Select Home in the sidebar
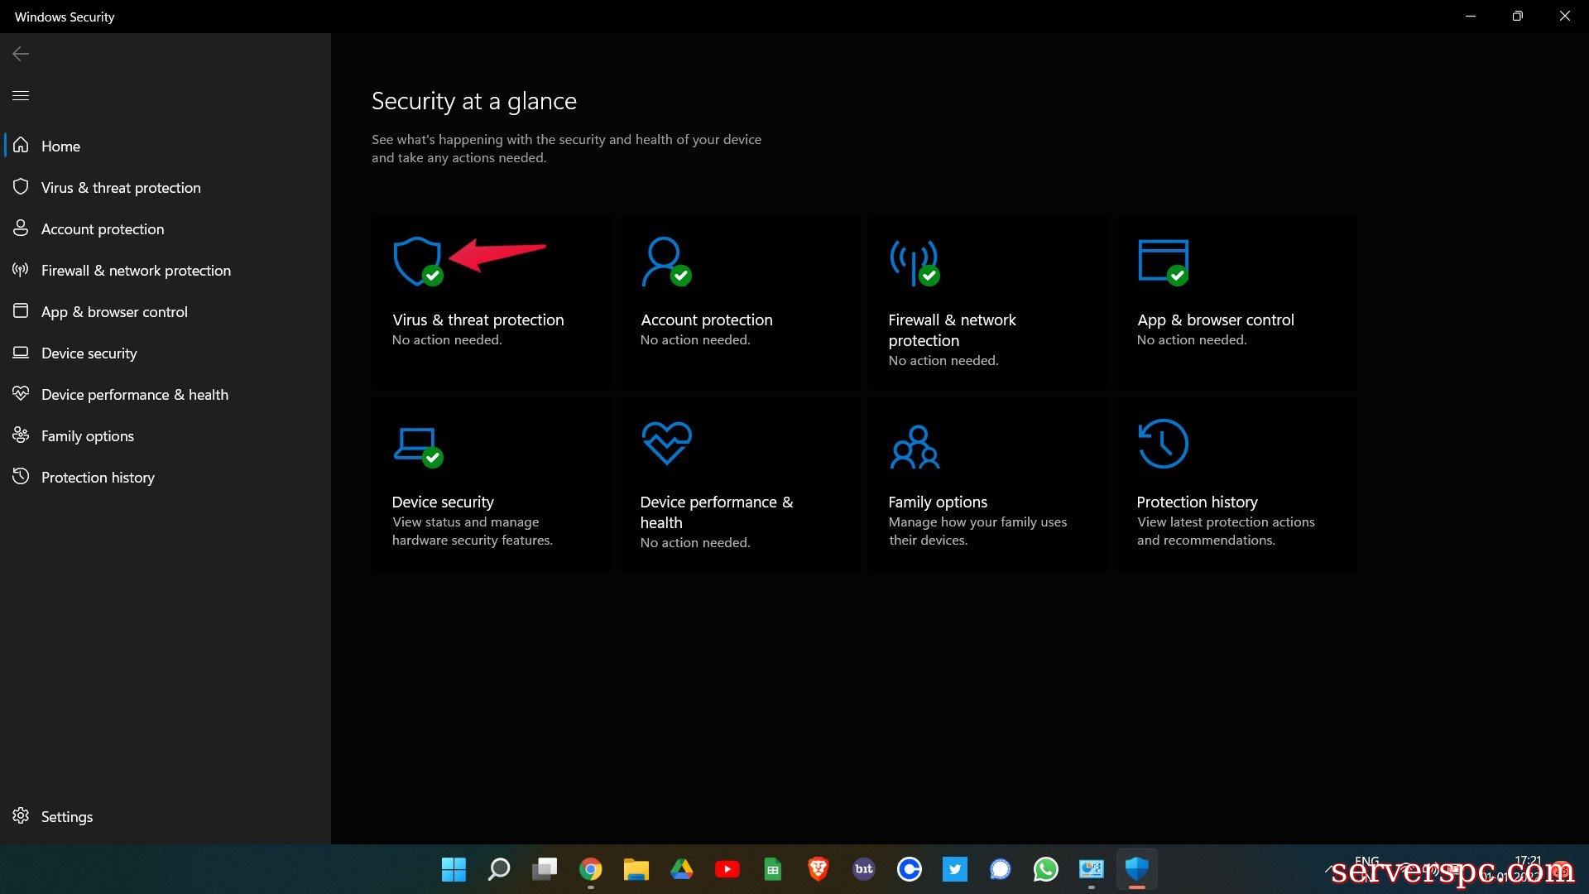1589x894 pixels. [x=60, y=146]
